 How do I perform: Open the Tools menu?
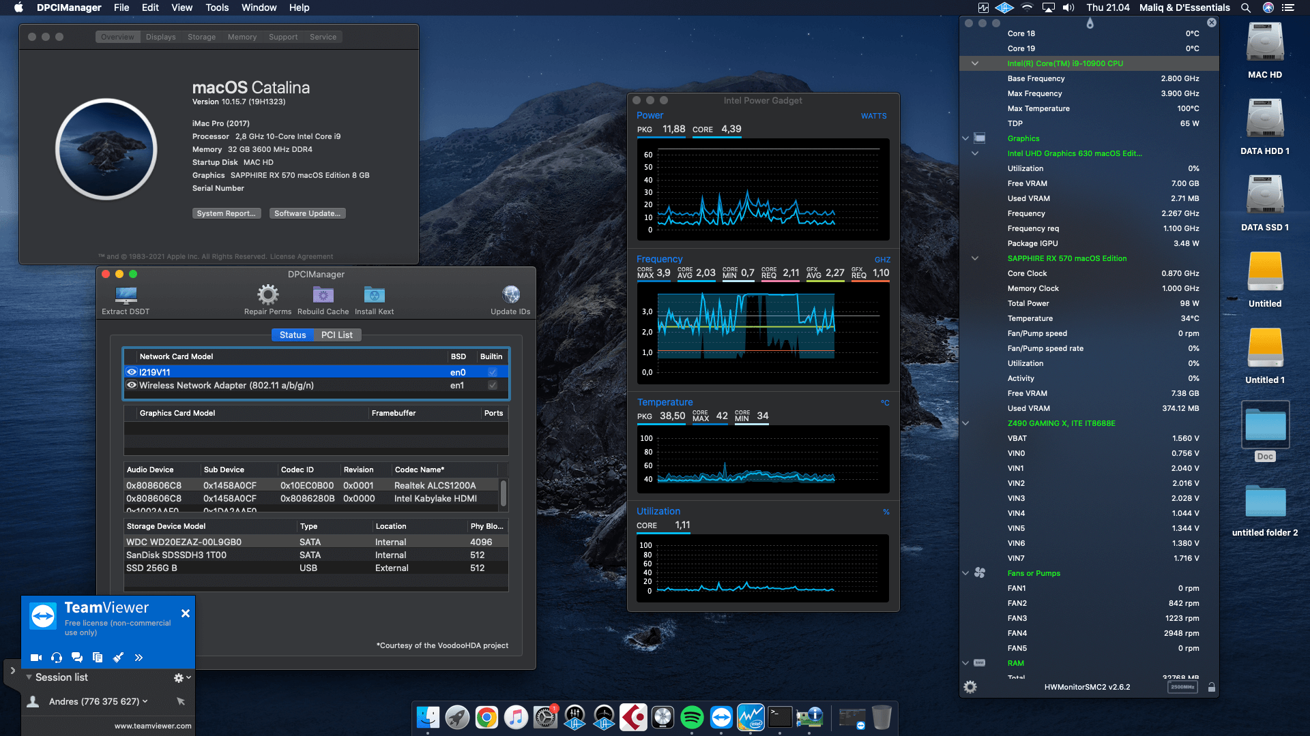(x=216, y=7)
